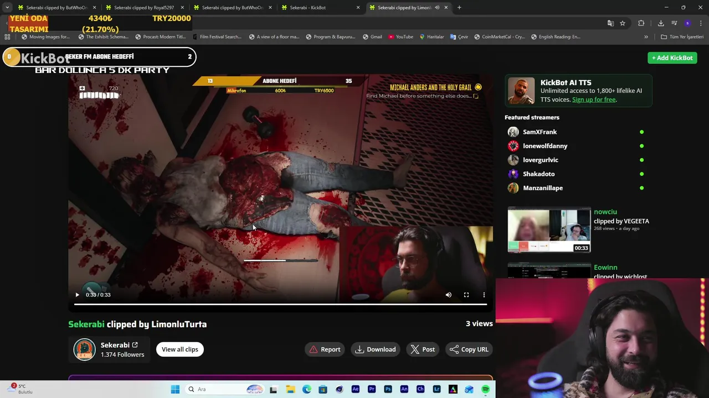Launch Premiere Pro from taskbar

(x=372, y=389)
